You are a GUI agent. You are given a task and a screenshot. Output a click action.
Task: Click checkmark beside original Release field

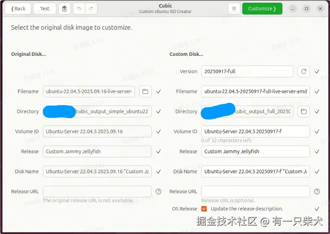159,151
